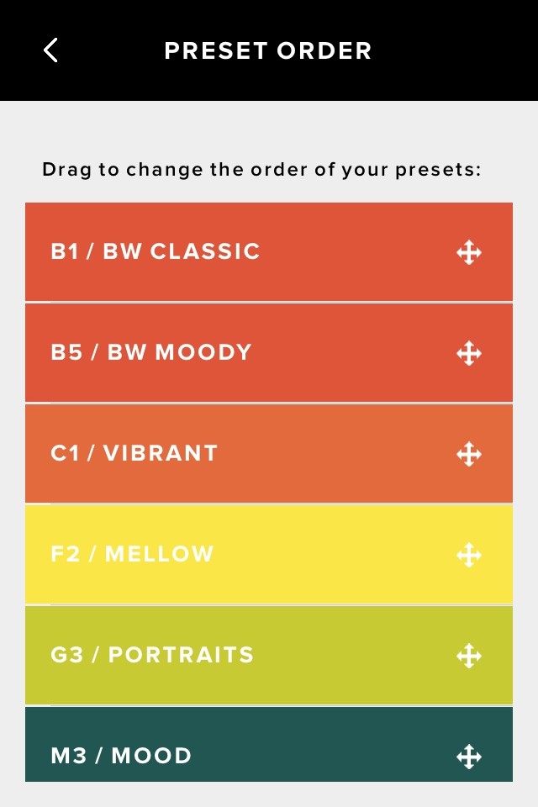538x807 pixels.
Task: Choose the C1 / VIBRANT preset label
Action: pyautogui.click(x=134, y=453)
